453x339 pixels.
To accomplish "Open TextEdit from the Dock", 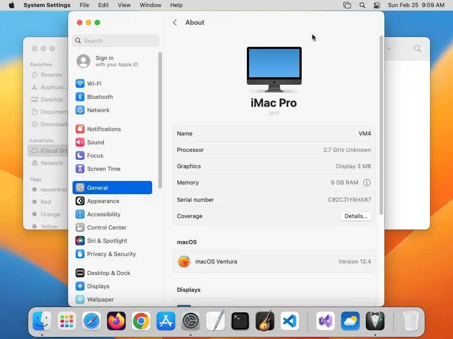I will pos(215,321).
